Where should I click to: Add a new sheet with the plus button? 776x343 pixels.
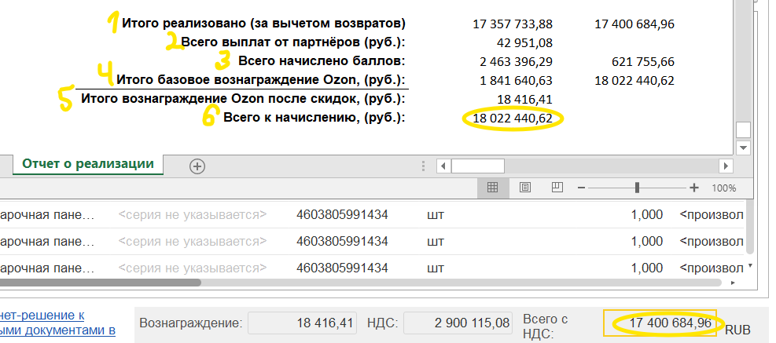click(x=197, y=166)
